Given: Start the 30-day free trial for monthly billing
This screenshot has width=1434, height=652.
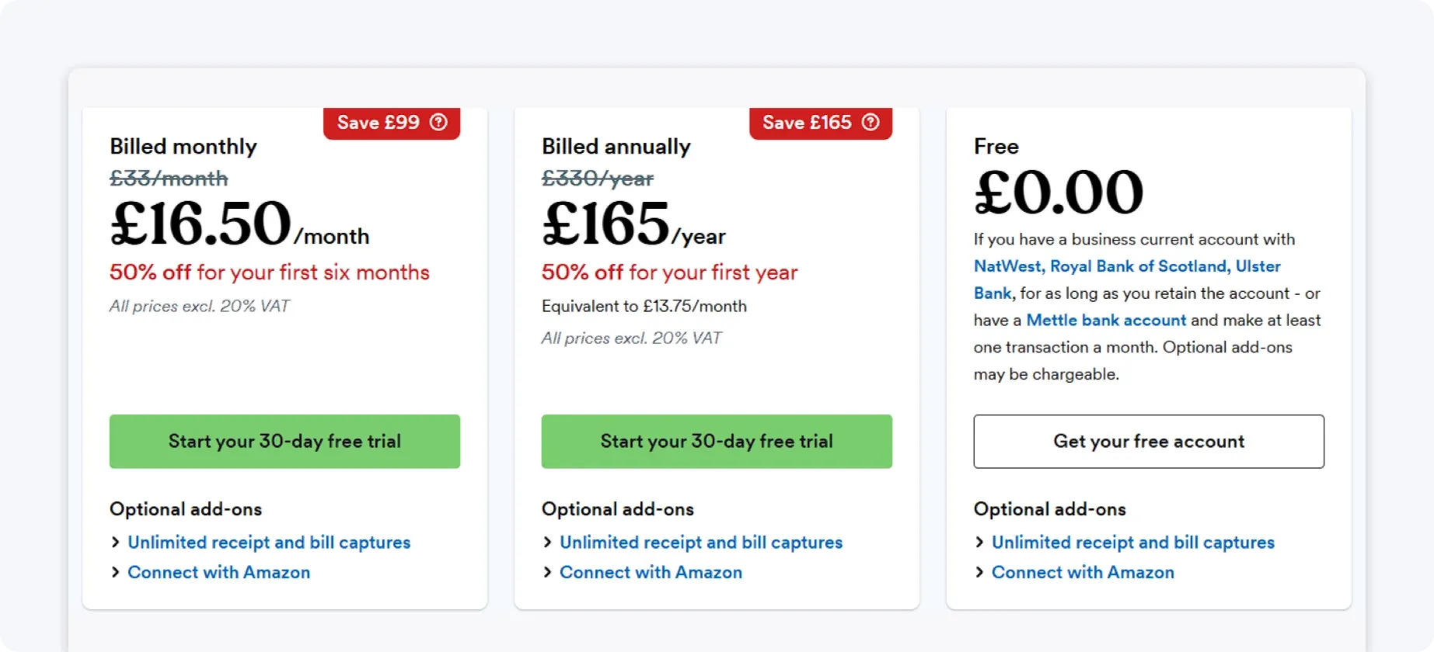Looking at the screenshot, I should (x=284, y=441).
